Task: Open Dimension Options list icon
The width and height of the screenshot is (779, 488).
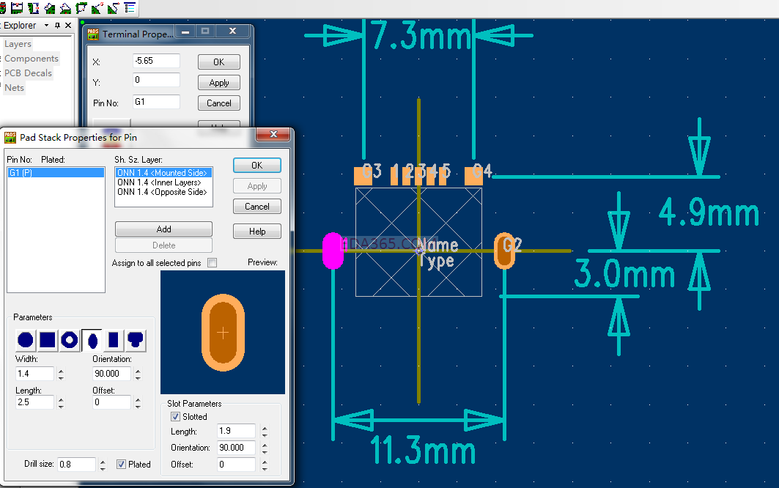Action: 130,7
